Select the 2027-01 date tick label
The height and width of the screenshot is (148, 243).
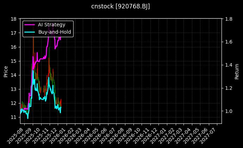click(x=159, y=135)
